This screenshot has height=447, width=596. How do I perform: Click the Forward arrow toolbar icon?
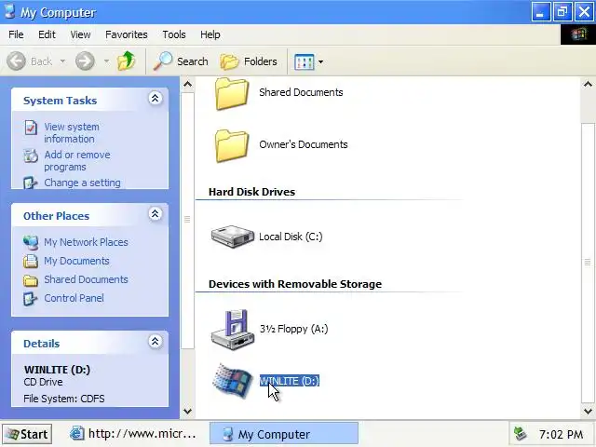point(85,61)
